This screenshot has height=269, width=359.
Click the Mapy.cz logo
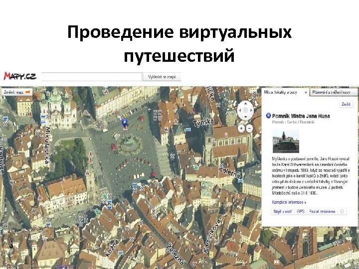click(20, 76)
